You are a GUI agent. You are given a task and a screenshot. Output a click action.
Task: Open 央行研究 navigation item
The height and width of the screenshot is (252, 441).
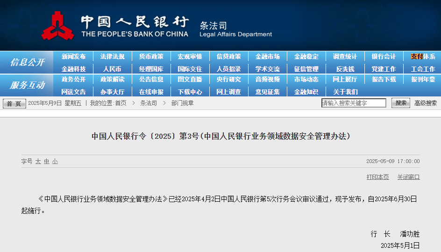coord(228,80)
